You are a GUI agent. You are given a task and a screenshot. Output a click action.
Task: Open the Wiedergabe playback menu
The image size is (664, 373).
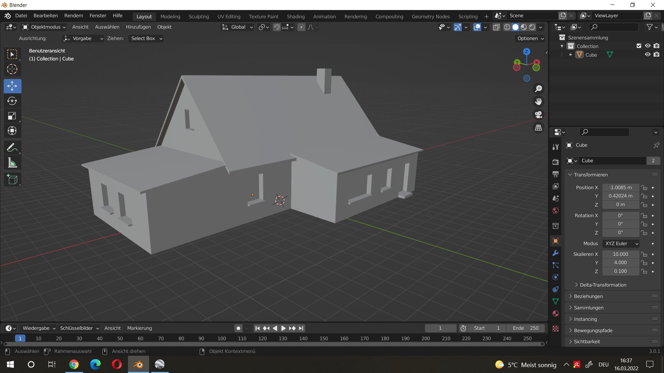39,328
